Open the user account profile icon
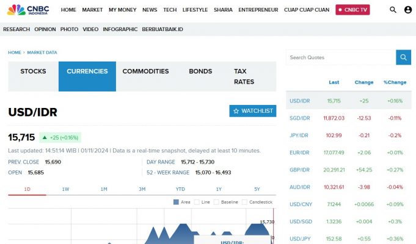416x244 pixels. pos(407,10)
